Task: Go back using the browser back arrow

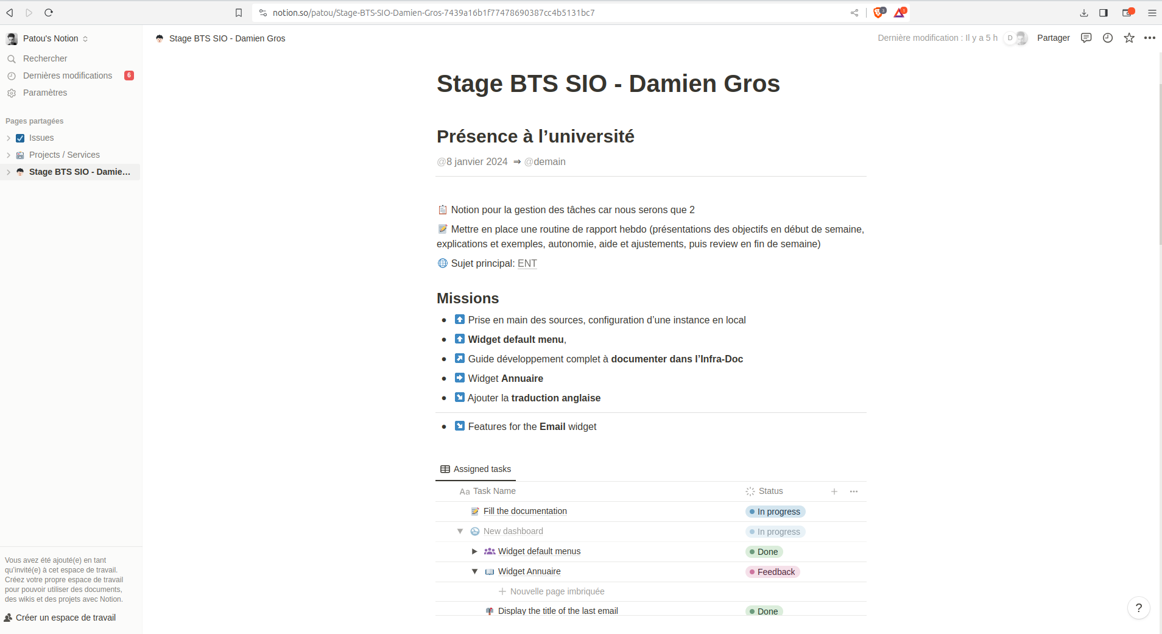Action: (x=10, y=12)
